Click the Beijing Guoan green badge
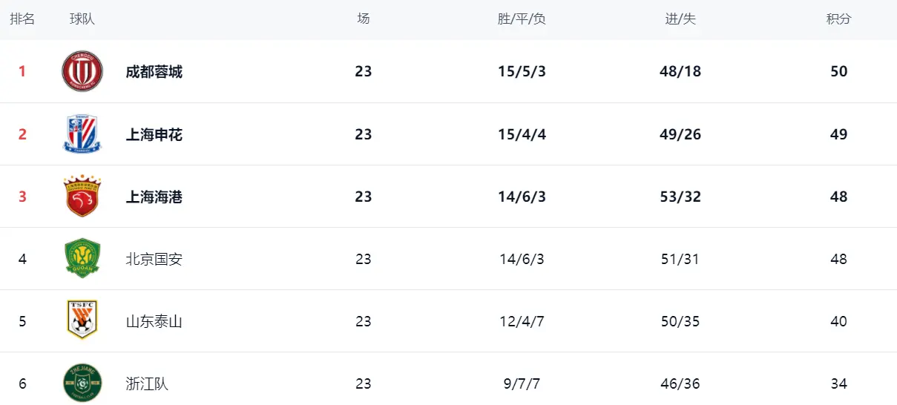897x405 pixels. [82, 259]
